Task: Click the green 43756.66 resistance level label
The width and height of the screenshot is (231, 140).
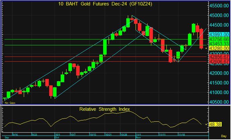Action: coord(219,39)
